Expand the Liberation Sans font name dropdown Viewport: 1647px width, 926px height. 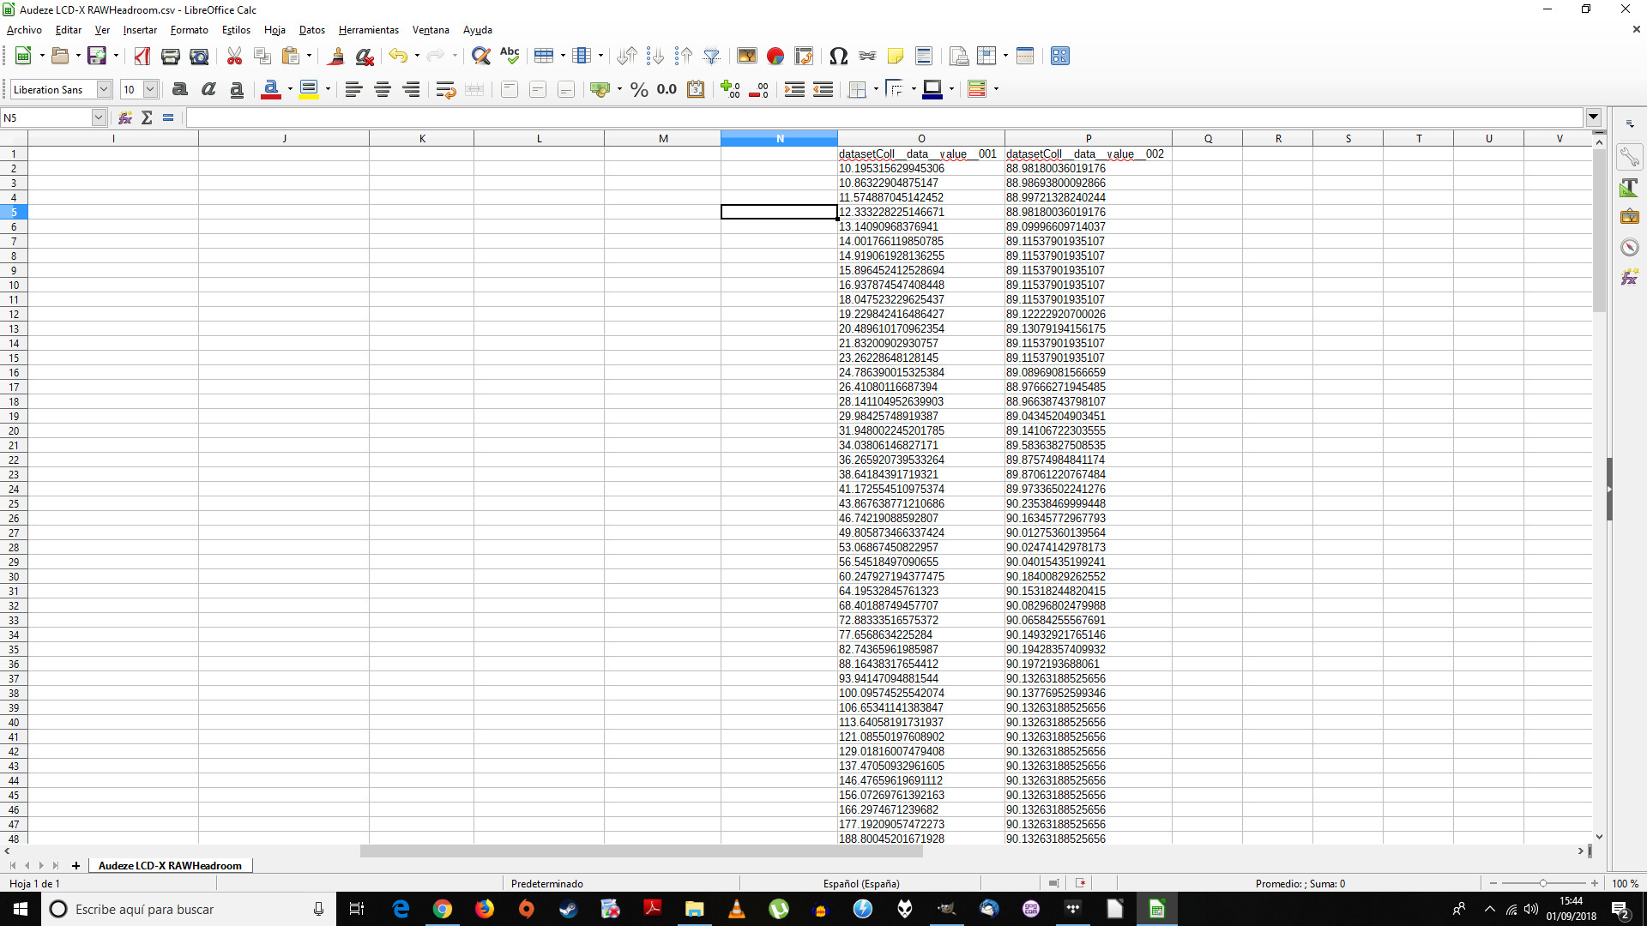point(104,89)
